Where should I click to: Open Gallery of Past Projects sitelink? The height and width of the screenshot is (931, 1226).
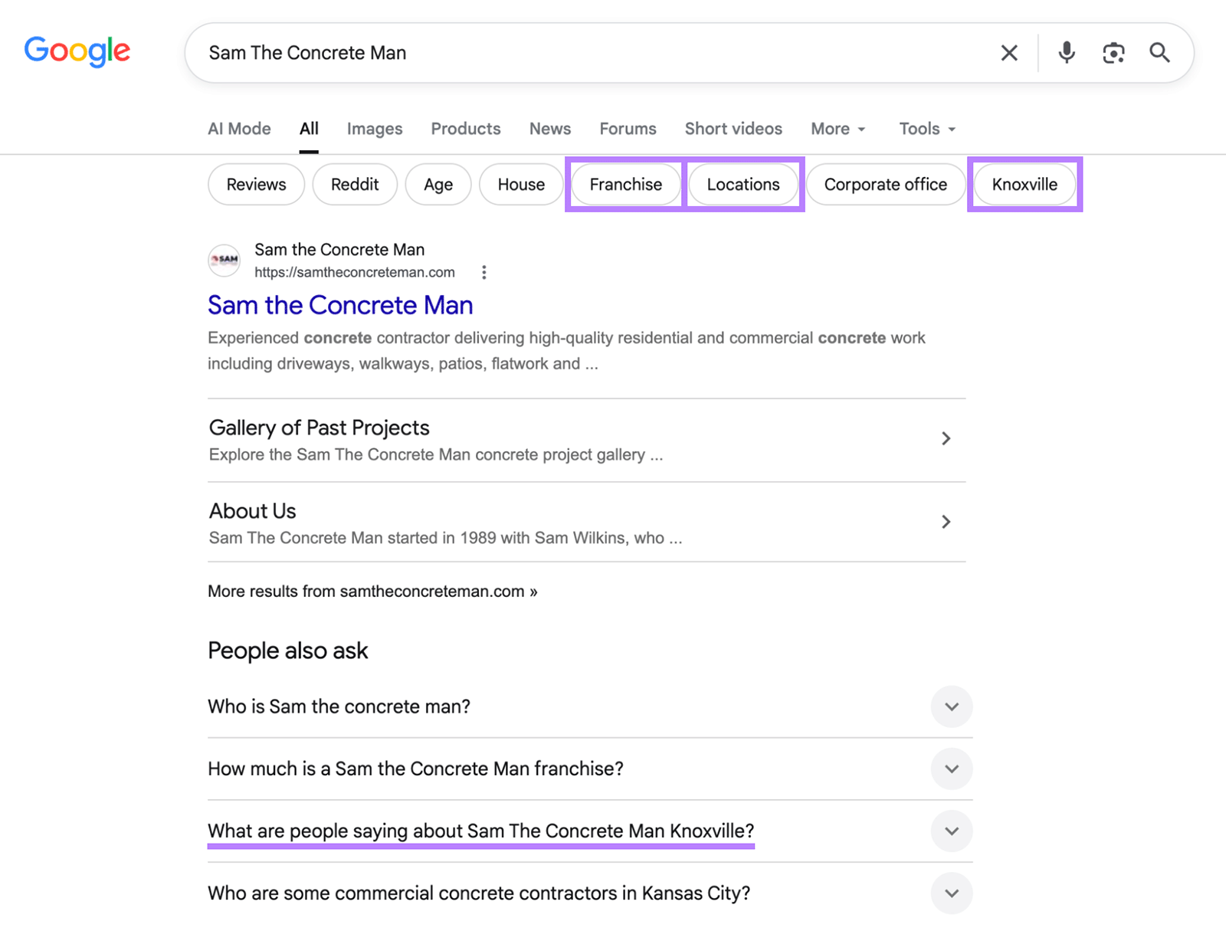[x=319, y=428]
